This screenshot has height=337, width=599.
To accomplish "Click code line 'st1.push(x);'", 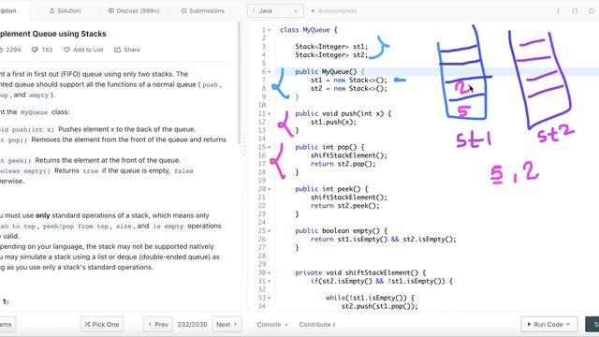I will coord(333,123).
